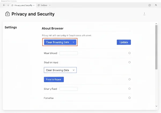Click the Update button
Image resolution: width=161 pixels, height=113 pixels.
pyautogui.click(x=124, y=42)
